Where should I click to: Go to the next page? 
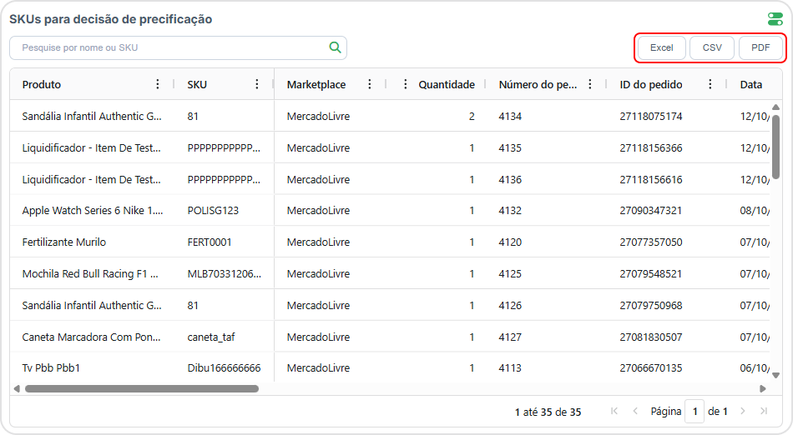(x=742, y=412)
